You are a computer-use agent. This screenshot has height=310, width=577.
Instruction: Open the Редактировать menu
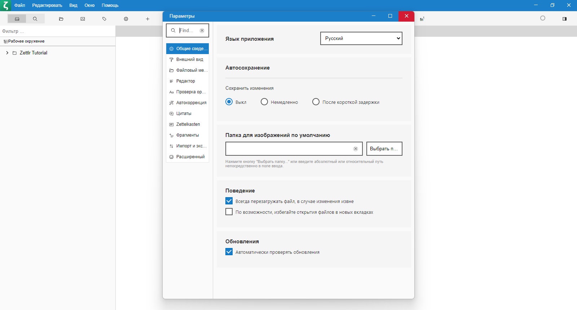point(47,5)
